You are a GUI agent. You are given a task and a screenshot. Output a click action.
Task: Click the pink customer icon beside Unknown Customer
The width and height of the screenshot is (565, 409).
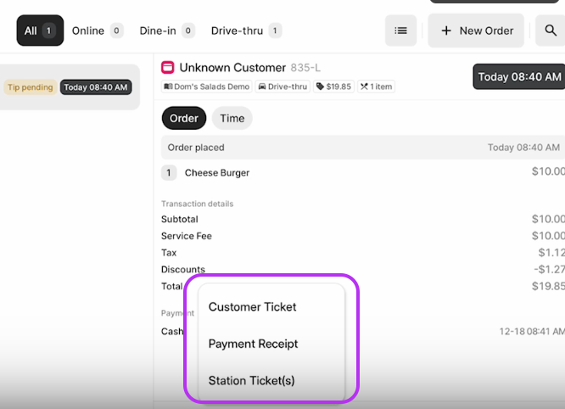[x=168, y=67]
